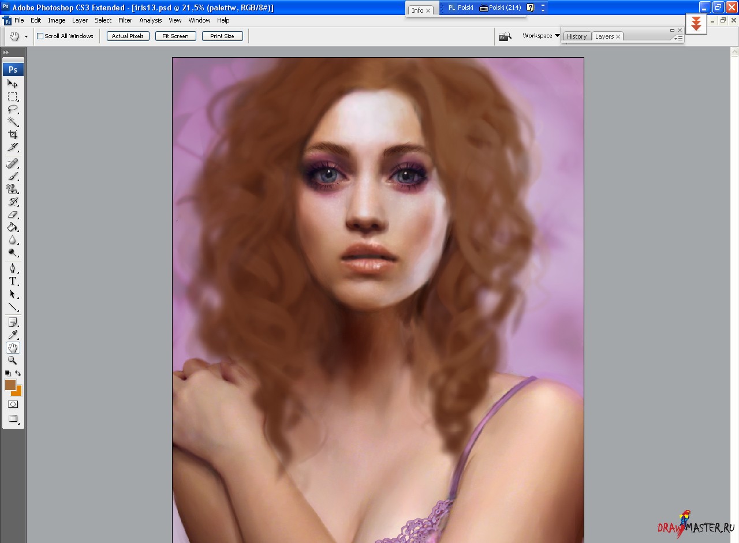Select the Blur tool
The height and width of the screenshot is (543, 739).
tap(13, 240)
